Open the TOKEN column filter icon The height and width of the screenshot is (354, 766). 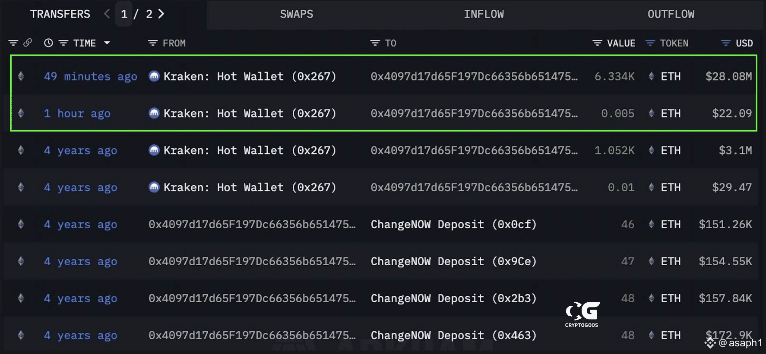point(650,43)
